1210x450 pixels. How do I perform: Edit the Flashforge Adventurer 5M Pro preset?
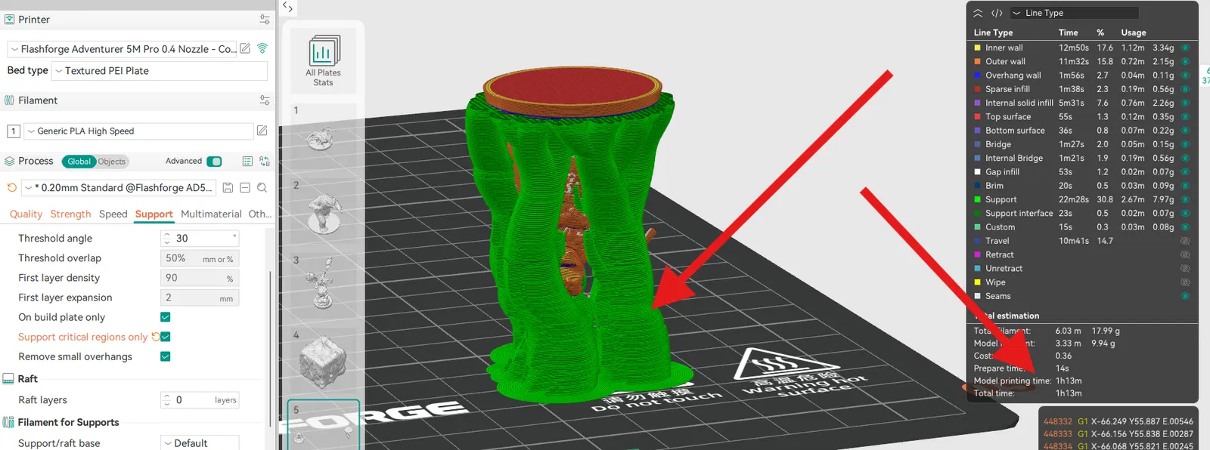[x=245, y=48]
